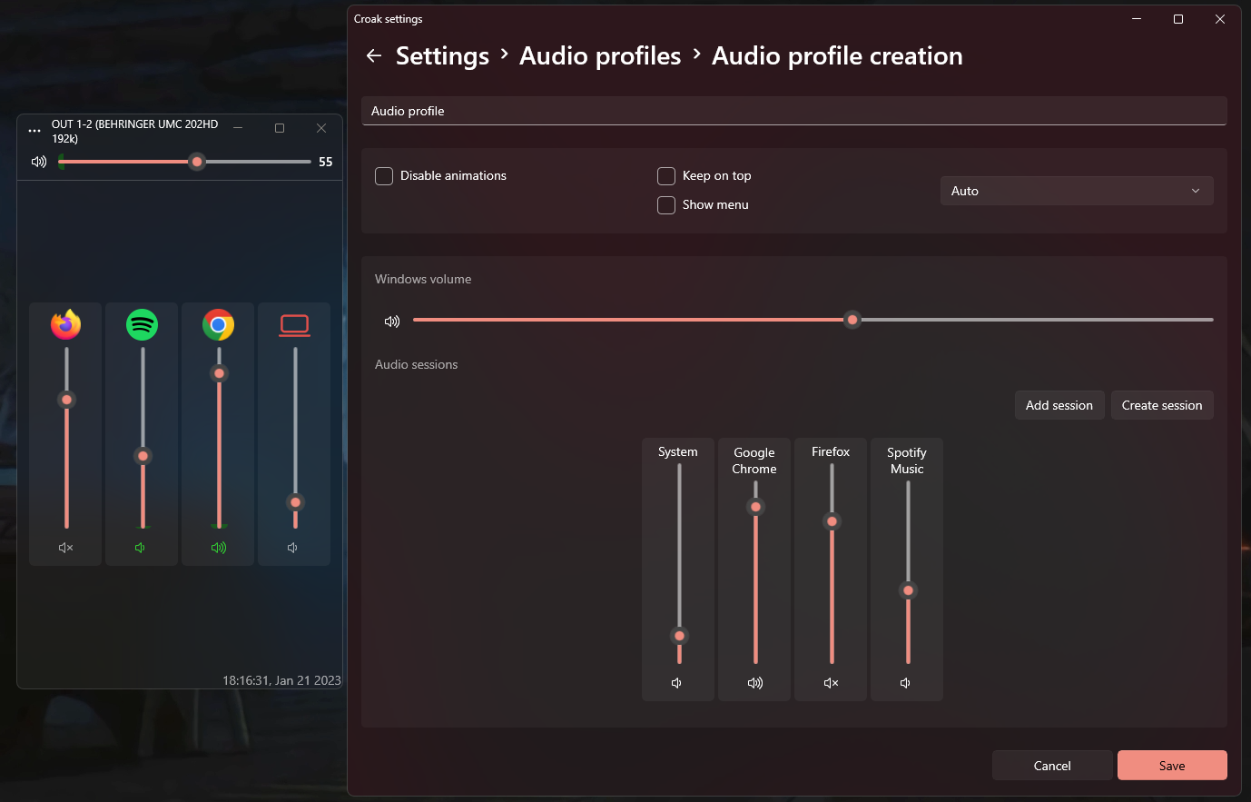Viewport: 1251px width, 802px height.
Task: Mute Spotify in the mixer window
Action: pos(141,548)
